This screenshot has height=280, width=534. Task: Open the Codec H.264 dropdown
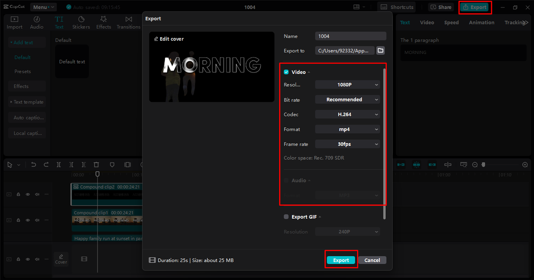click(x=348, y=114)
